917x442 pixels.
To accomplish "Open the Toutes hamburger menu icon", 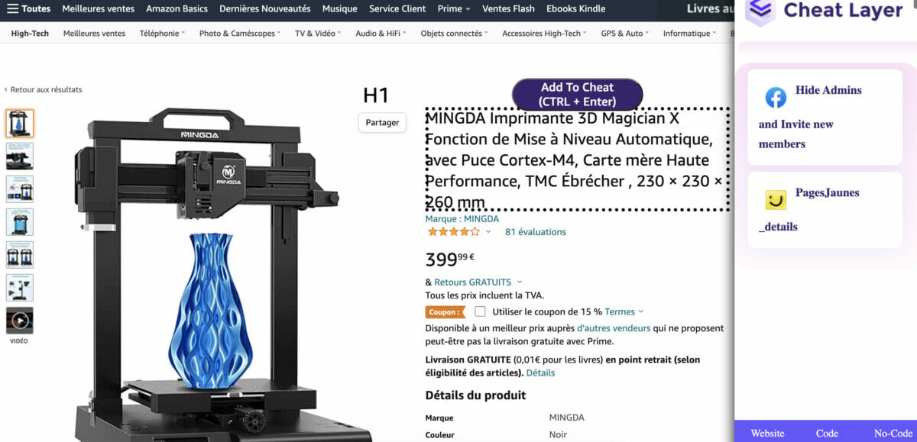I will click(x=12, y=8).
